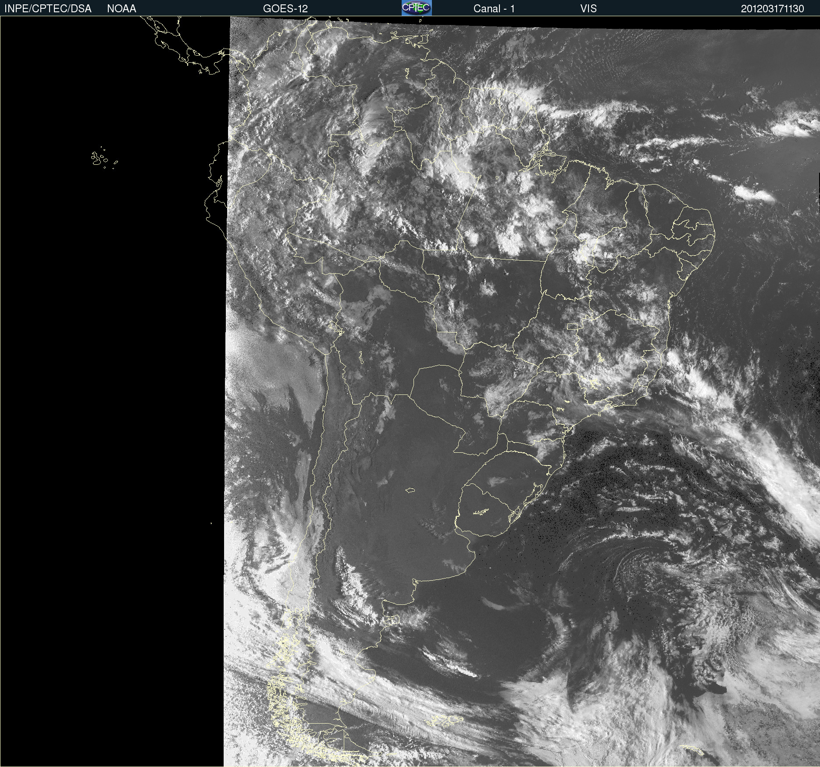Click the NOAA label in header
Viewport: 820px width, 767px height.
121,9
